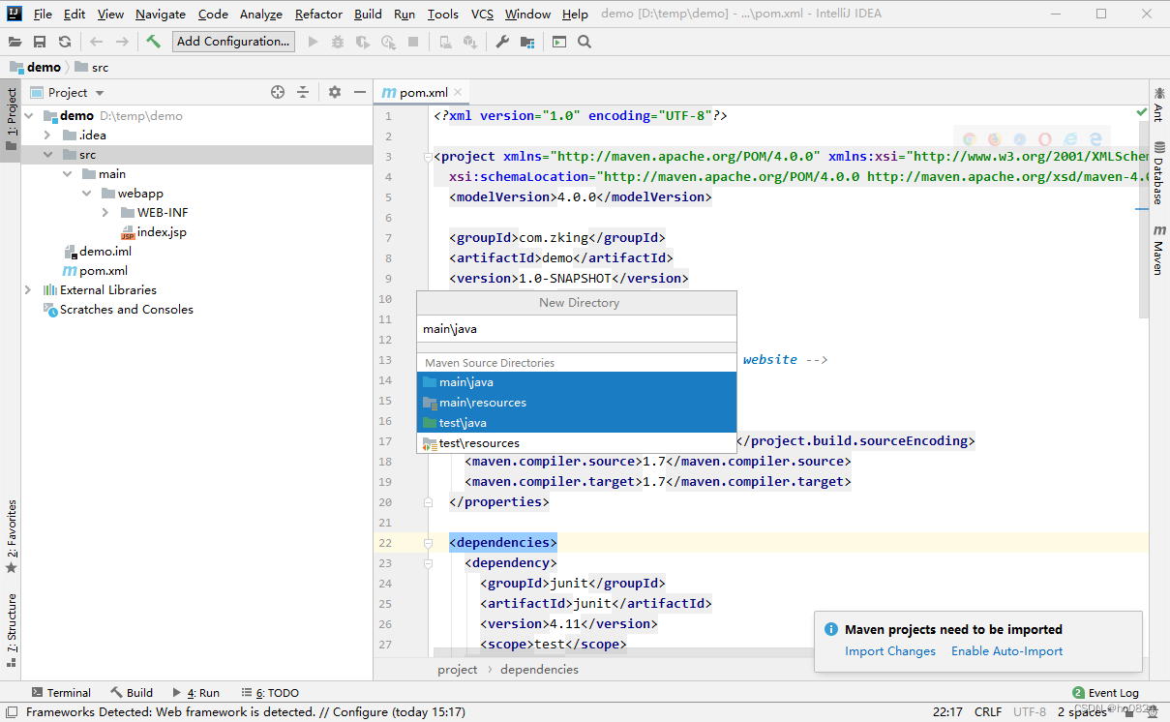Expand External Libraries node
This screenshot has height=722, width=1170.
pyautogui.click(x=29, y=290)
